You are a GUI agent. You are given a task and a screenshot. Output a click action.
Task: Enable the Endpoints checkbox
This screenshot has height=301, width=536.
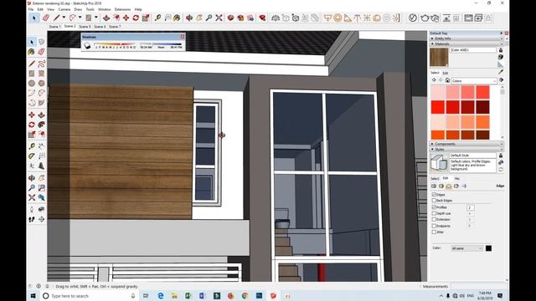click(x=434, y=226)
